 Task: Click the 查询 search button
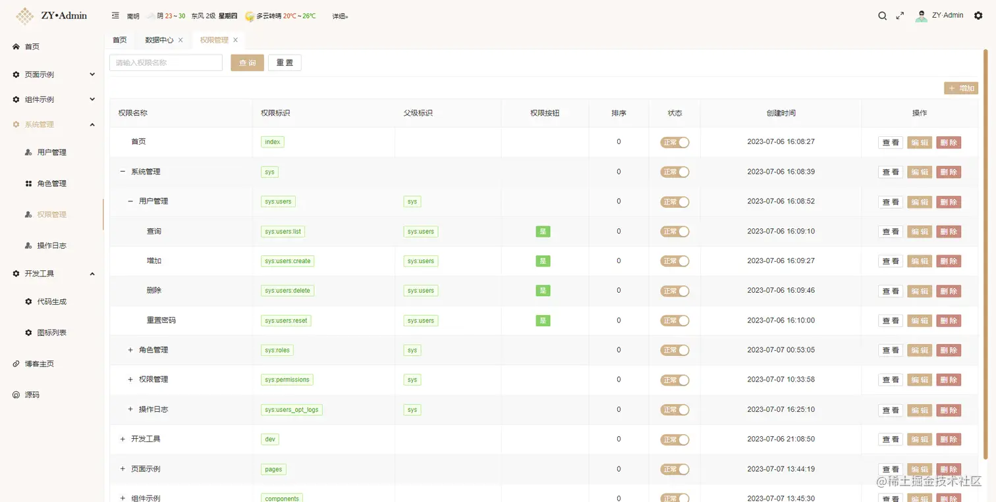click(246, 63)
